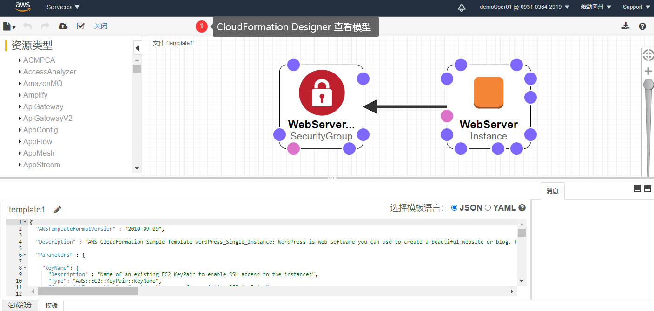654x311 pixels.
Task: Click the canvas zoom slider handle
Action: 648,85
